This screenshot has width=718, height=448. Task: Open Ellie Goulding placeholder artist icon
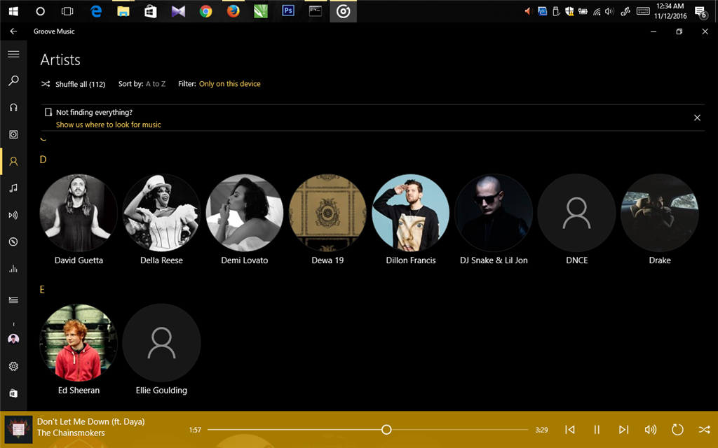[161, 343]
